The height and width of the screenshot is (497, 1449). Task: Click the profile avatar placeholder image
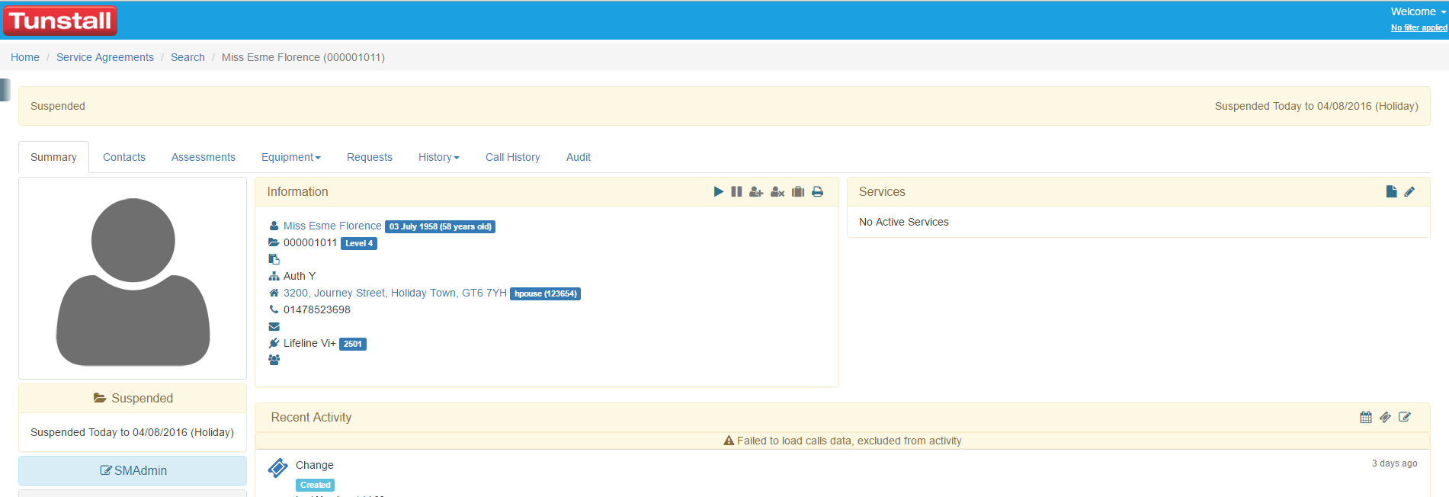pyautogui.click(x=133, y=279)
